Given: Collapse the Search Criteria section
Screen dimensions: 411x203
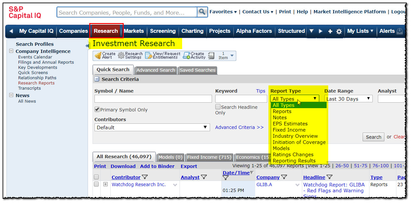Looking at the screenshot, I should point(97,79).
